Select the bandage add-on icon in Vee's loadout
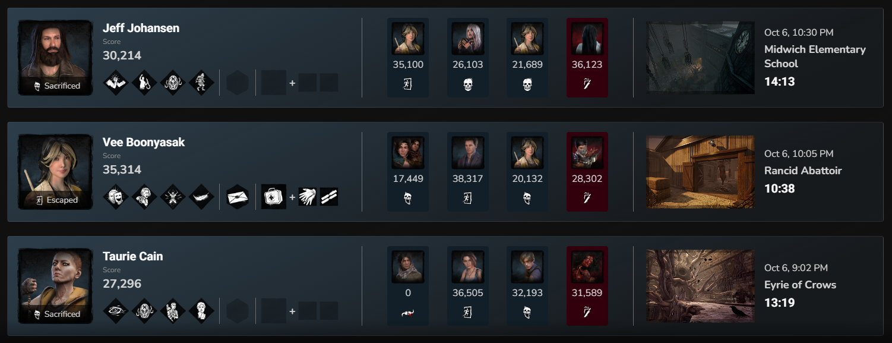Viewport: 892px width, 343px height. click(329, 197)
